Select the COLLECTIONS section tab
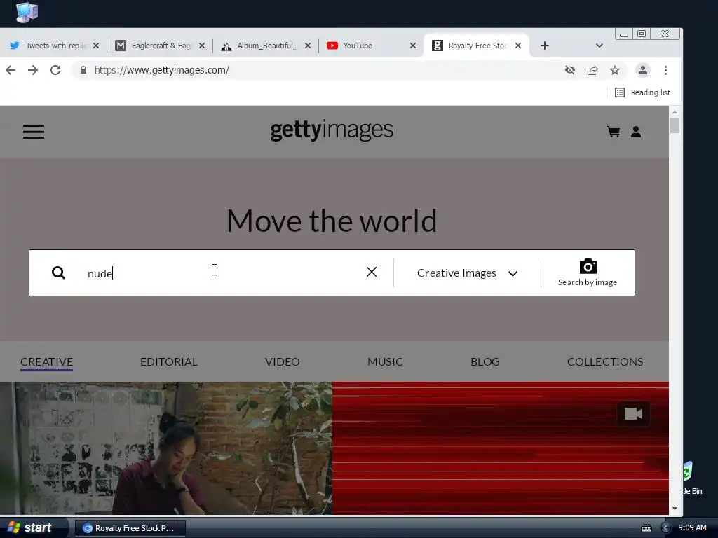This screenshot has height=538, width=718. 605,362
